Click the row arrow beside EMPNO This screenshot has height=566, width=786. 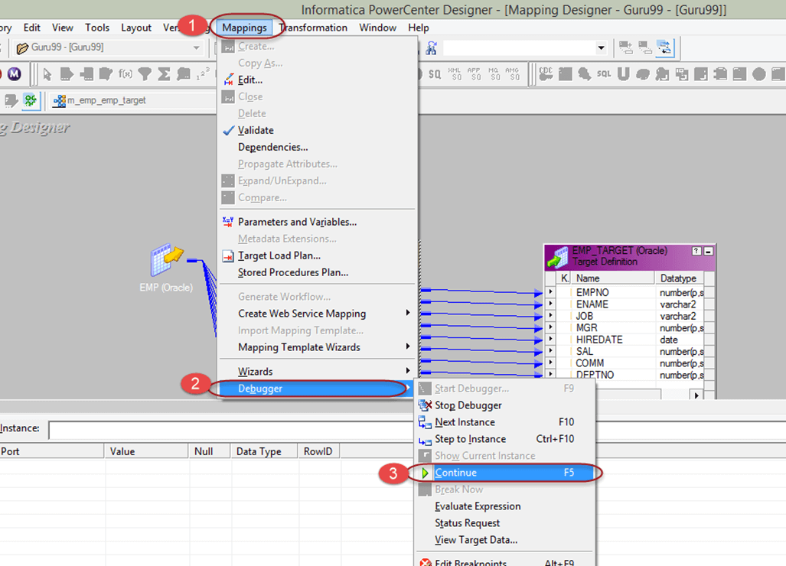[x=550, y=292]
